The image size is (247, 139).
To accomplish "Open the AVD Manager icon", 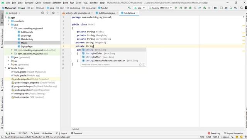I will [231, 8].
